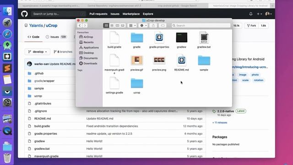Click Finder edit tags button
The width and height of the screenshot is (293, 165).
163,26
